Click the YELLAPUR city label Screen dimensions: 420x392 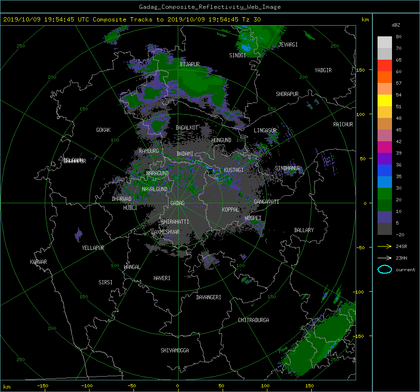coord(93,248)
